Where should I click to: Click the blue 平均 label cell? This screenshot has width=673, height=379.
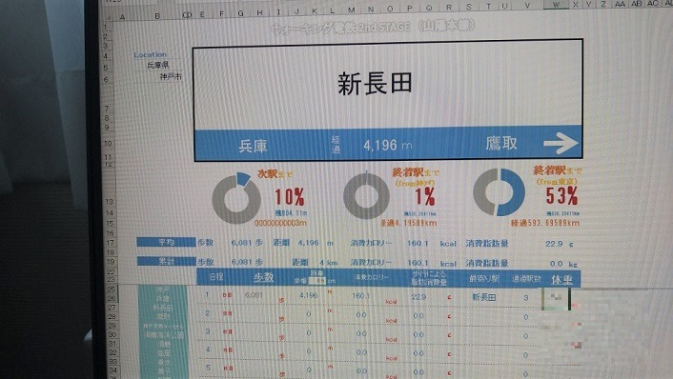(166, 242)
